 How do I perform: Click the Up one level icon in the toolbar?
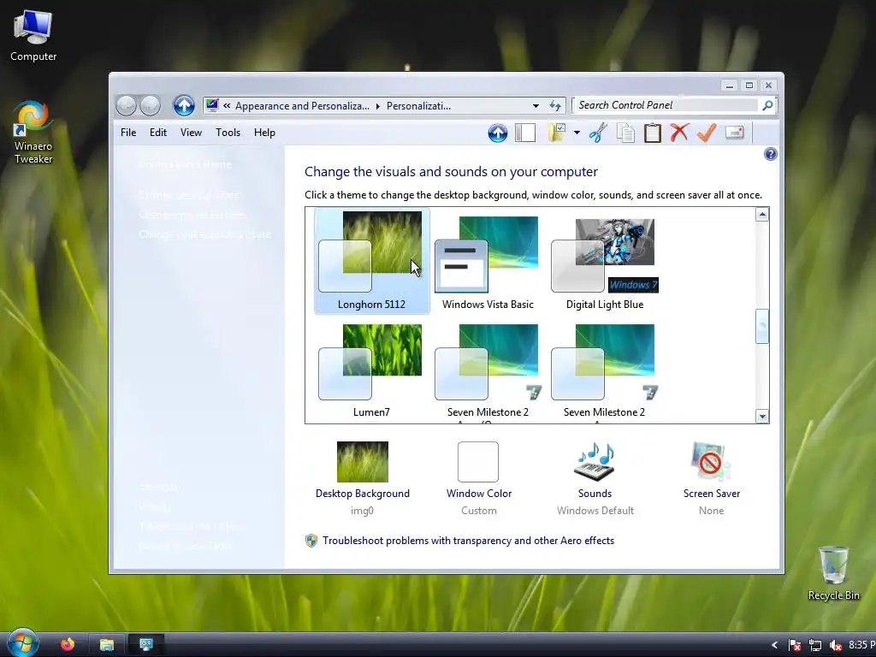497,133
